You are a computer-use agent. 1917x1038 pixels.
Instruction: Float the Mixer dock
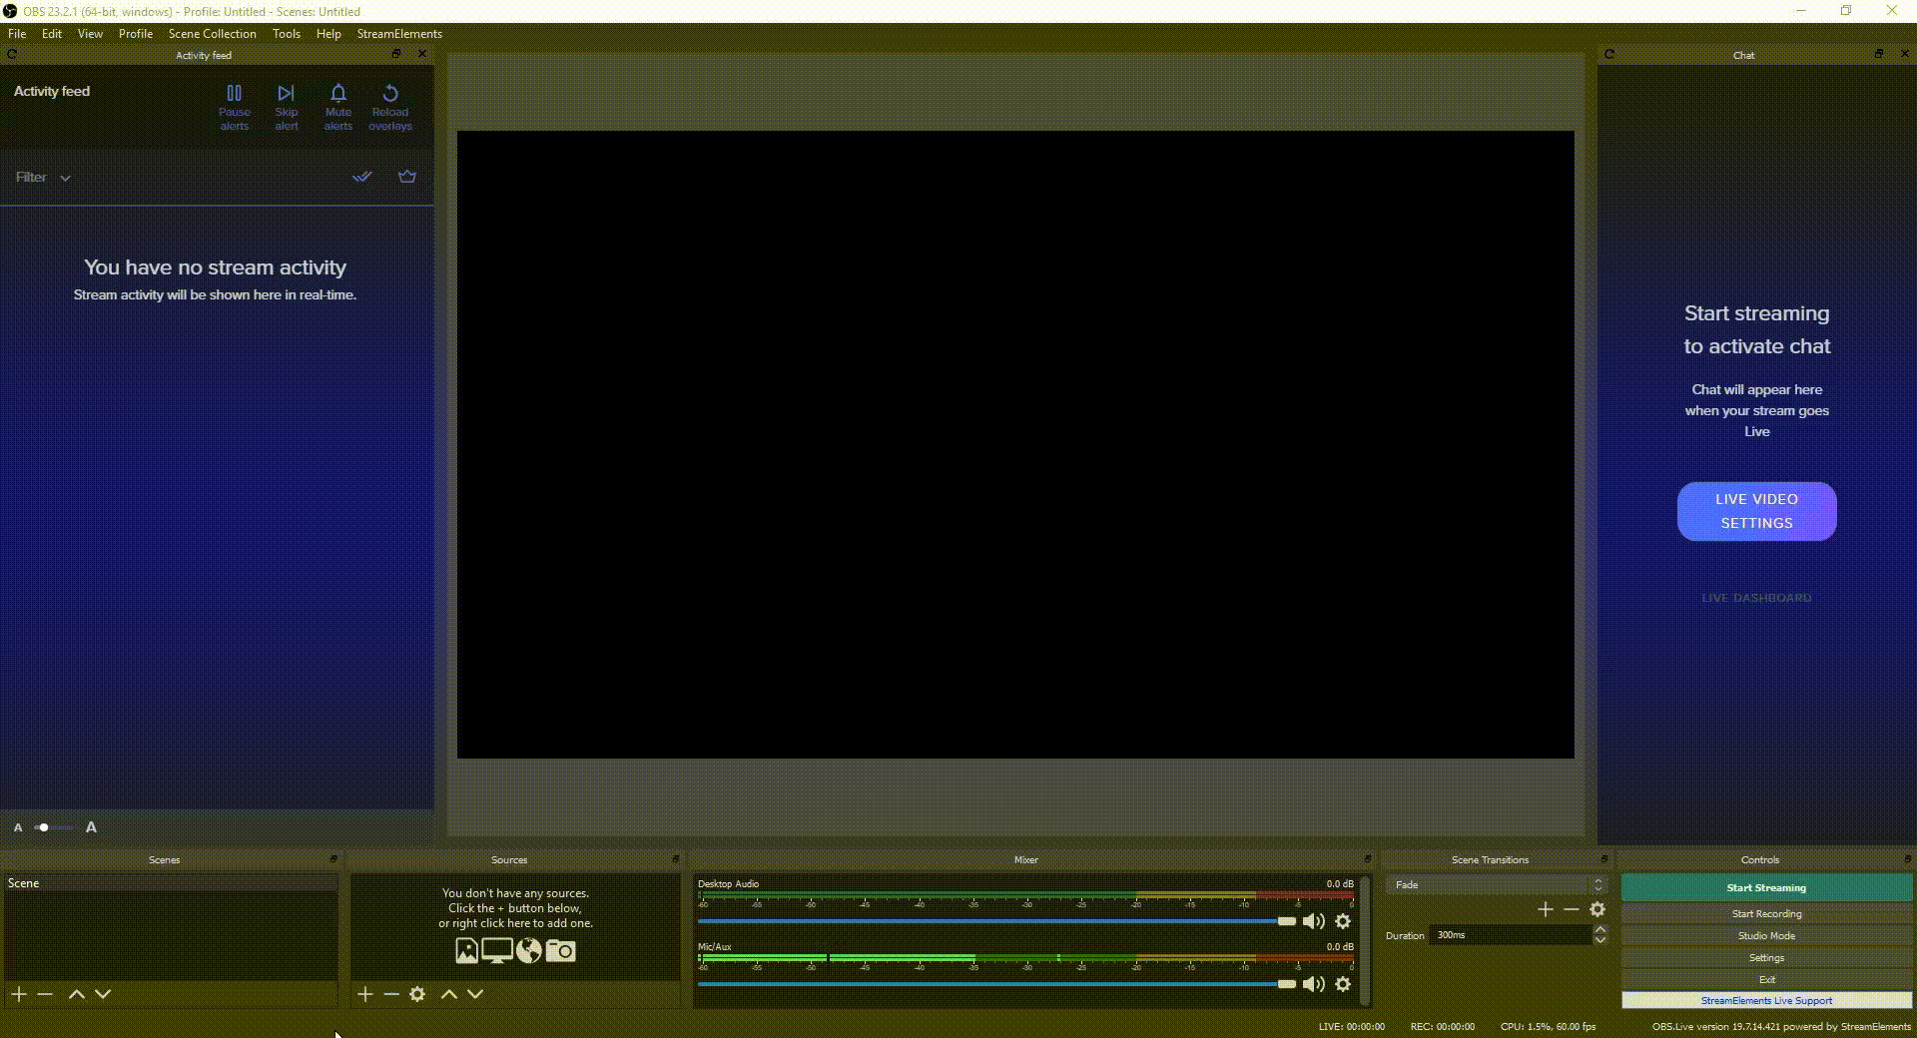pyautogui.click(x=1367, y=859)
